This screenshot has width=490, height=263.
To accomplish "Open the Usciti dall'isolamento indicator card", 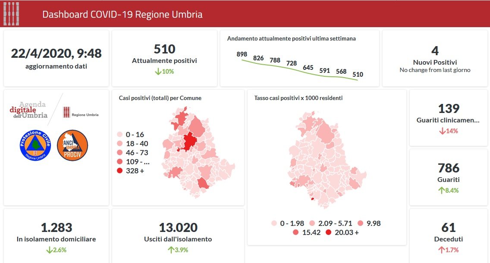I will (x=178, y=235).
